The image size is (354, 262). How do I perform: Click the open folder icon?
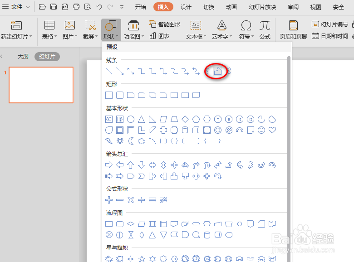pyautogui.click(x=42, y=7)
